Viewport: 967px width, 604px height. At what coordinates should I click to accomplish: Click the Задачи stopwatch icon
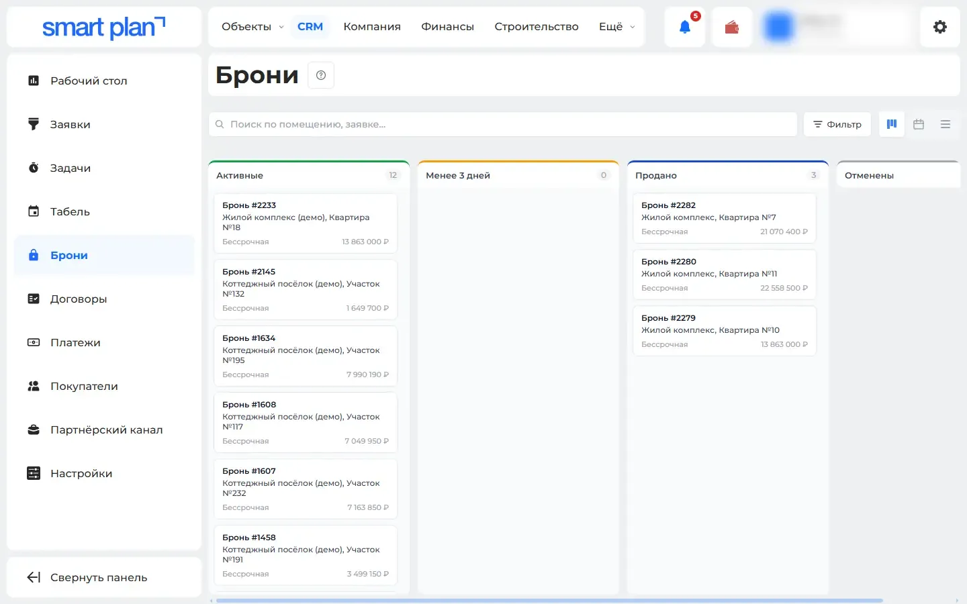(x=34, y=168)
